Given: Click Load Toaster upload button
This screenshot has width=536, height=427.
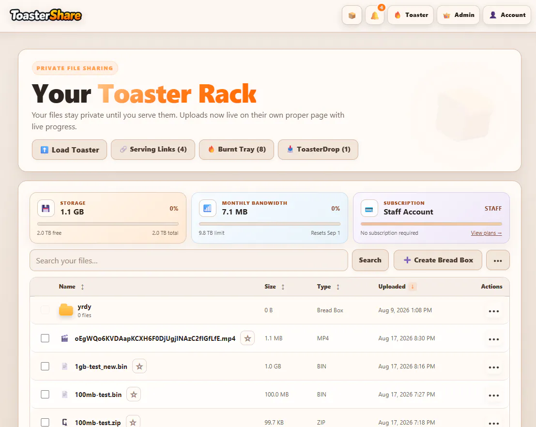Looking at the screenshot, I should [69, 150].
